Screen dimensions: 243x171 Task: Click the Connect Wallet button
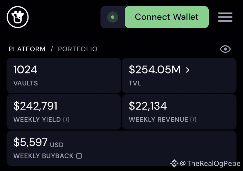tap(167, 17)
